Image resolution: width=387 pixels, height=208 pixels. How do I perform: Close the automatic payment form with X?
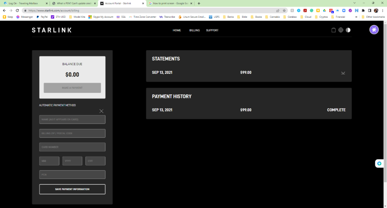pos(101,111)
